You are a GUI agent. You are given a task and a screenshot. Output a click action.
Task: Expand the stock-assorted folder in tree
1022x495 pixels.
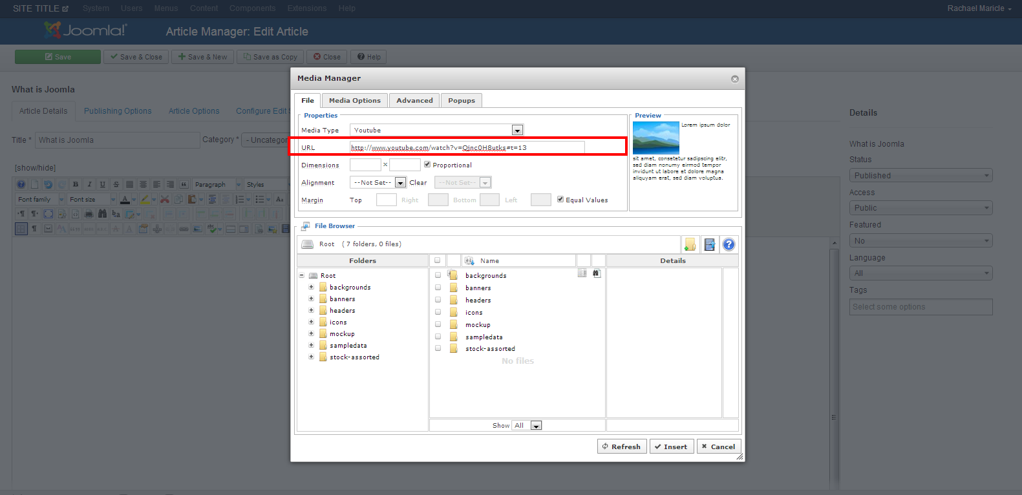coord(311,357)
